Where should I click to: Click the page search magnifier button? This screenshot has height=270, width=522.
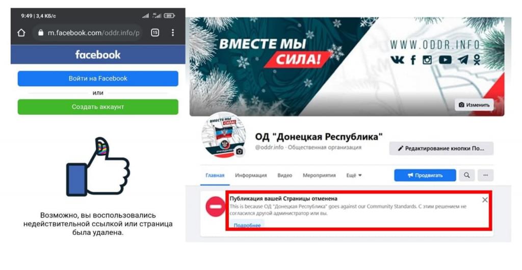click(467, 176)
